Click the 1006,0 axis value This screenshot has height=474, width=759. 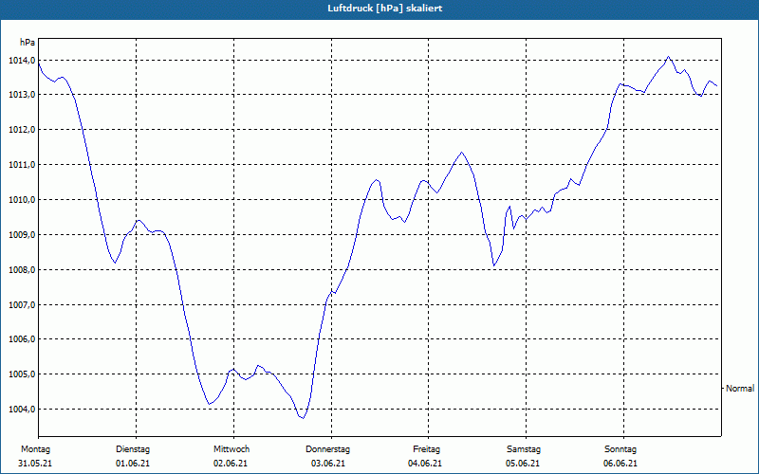tap(22, 339)
